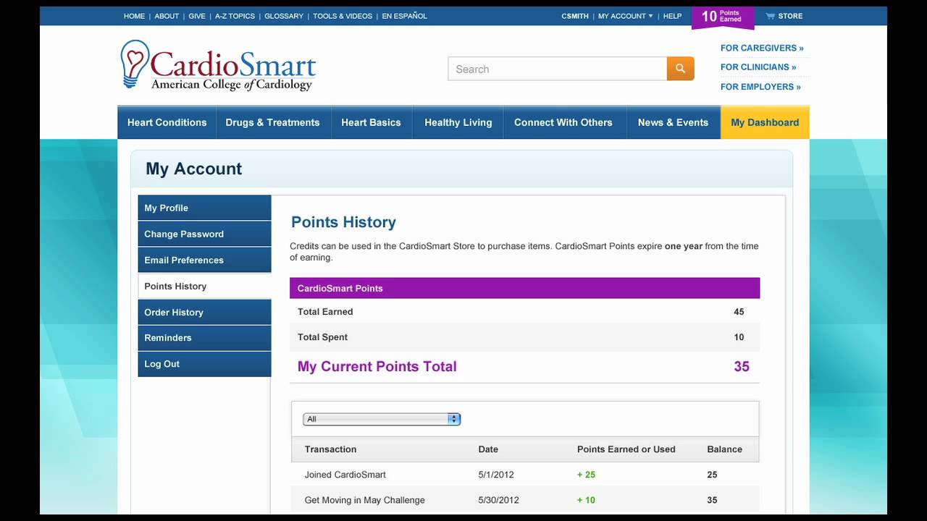This screenshot has width=927, height=521.
Task: Go to HOME in top bar
Action: click(134, 16)
